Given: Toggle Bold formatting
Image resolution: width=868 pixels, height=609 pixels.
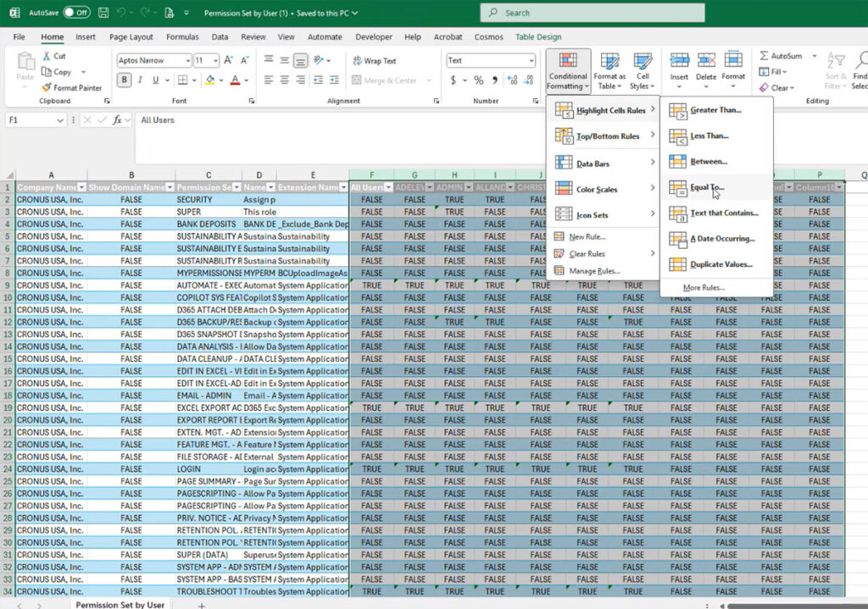Looking at the screenshot, I should point(124,80).
